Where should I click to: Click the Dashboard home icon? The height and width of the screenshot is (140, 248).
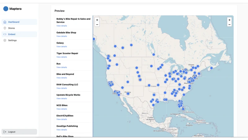tap(5, 22)
